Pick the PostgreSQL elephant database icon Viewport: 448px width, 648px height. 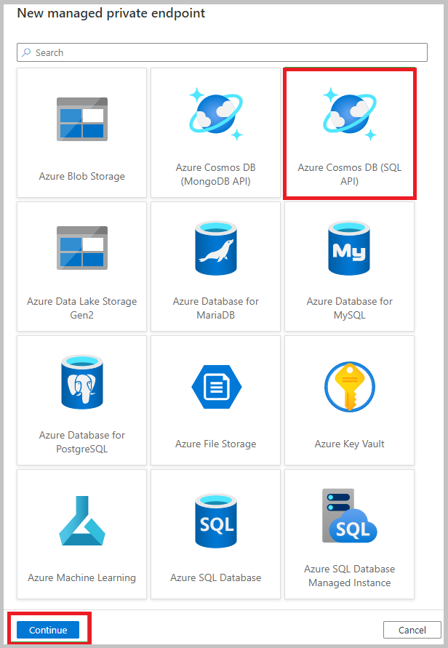coord(82,382)
